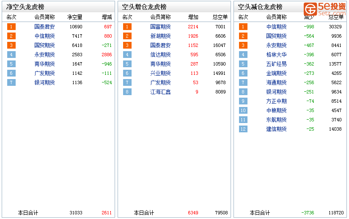Open 新湖期货 member link
This screenshot has height=219, width=349.
(160, 36)
